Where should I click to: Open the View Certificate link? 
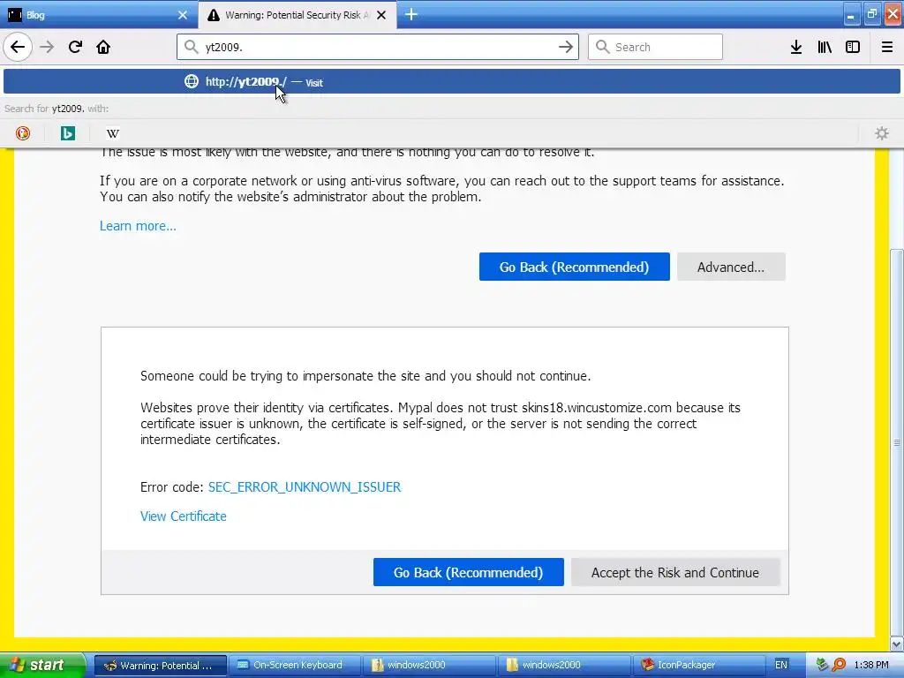(184, 516)
